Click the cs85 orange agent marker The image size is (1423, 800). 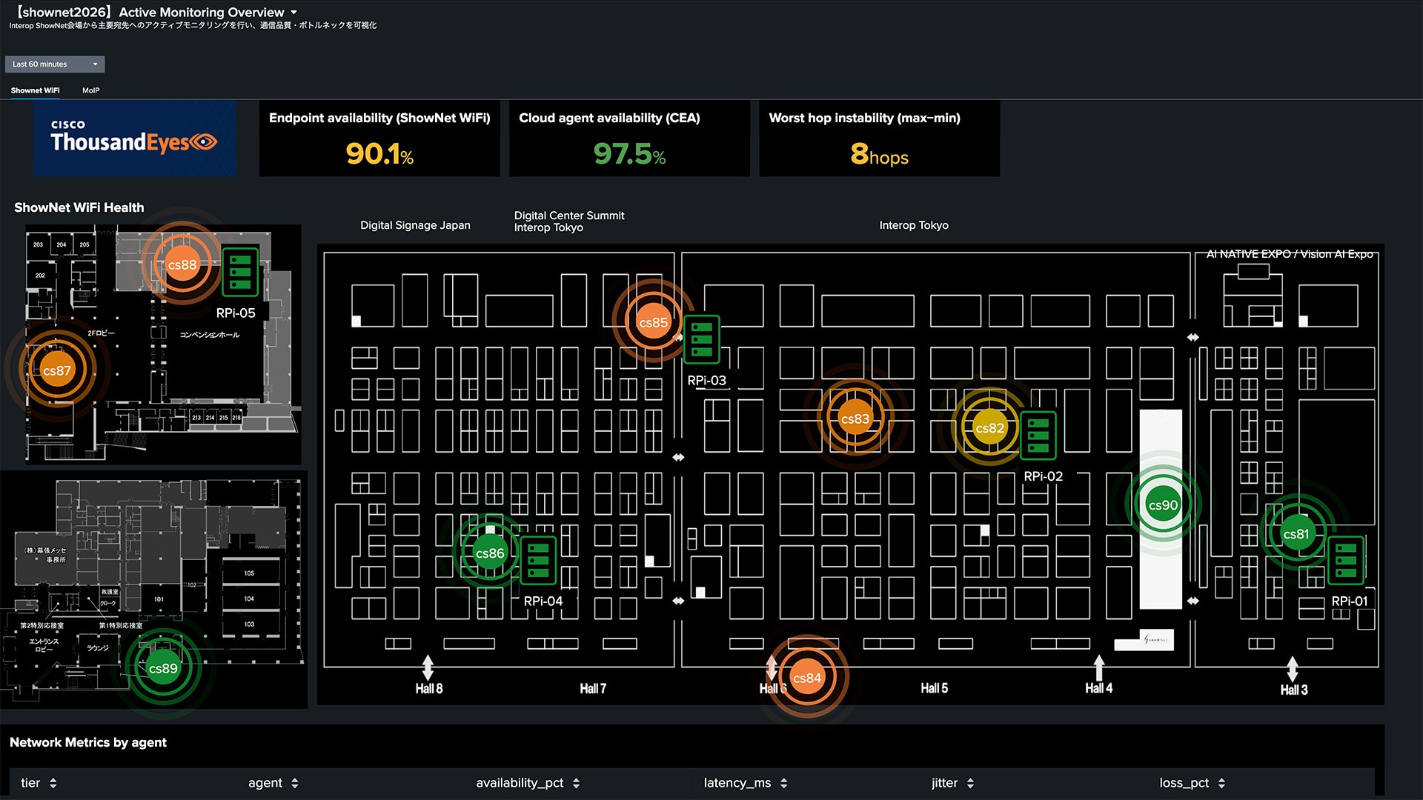coord(654,322)
